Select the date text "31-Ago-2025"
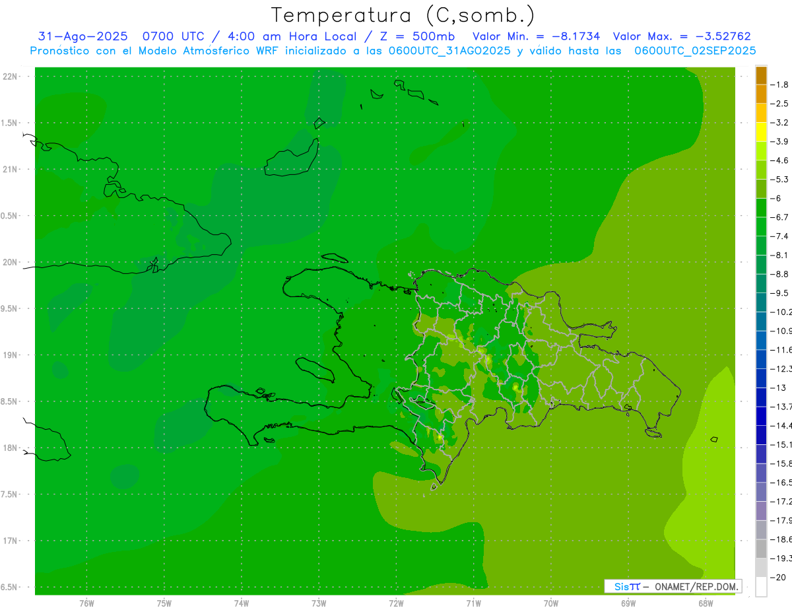The image size is (792, 612). 82,36
